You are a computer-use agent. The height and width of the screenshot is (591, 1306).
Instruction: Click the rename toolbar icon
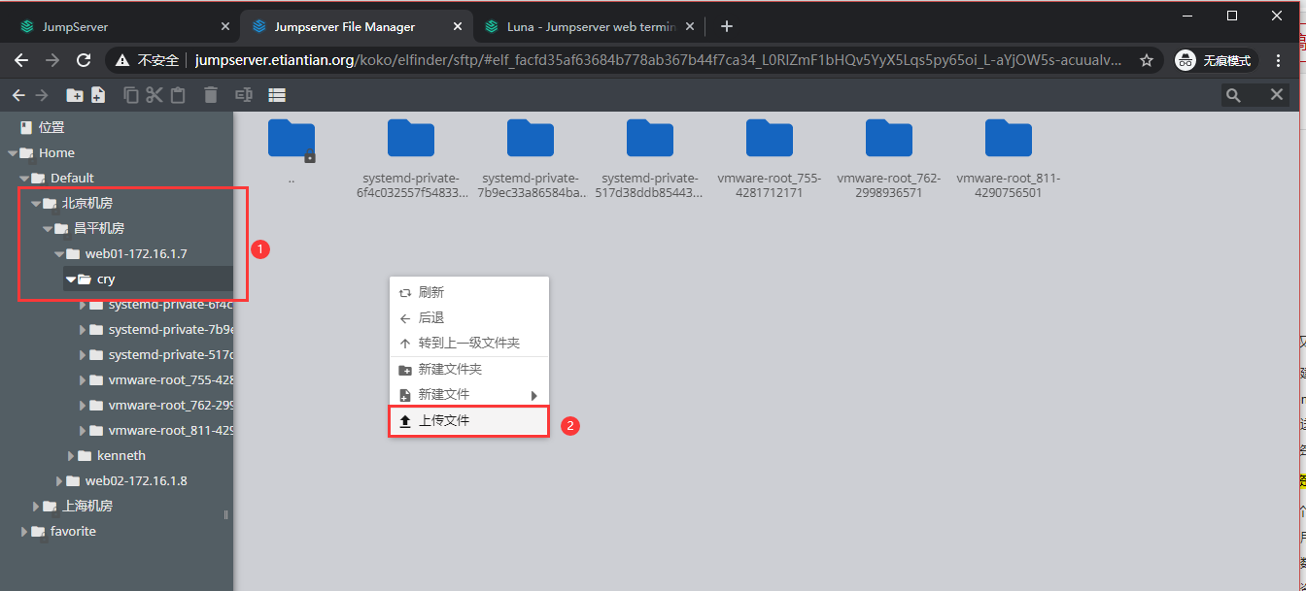click(244, 95)
